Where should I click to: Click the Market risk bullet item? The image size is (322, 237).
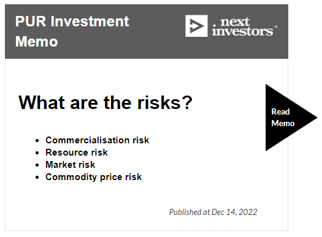click(x=71, y=165)
